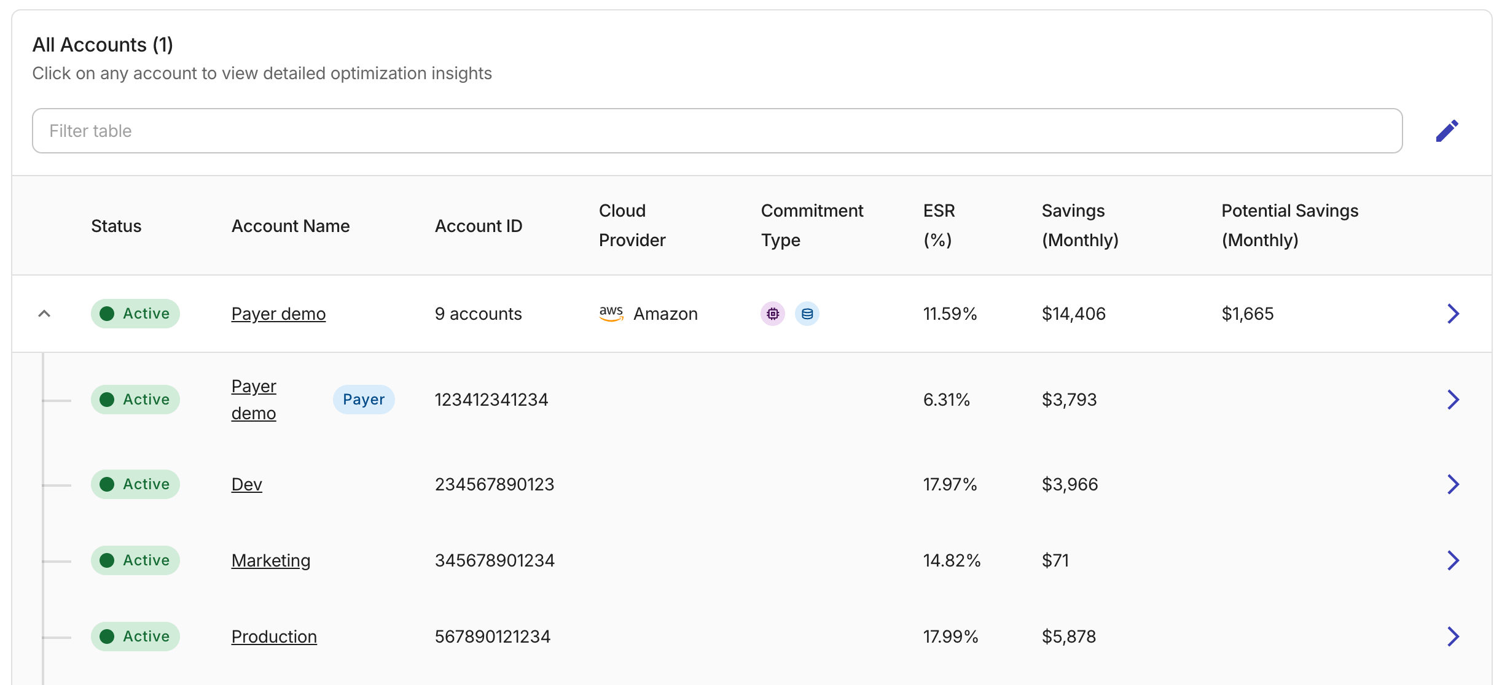Image resolution: width=1510 pixels, height=685 pixels.
Task: Collapse the Payer demo group row
Action: [x=44, y=314]
